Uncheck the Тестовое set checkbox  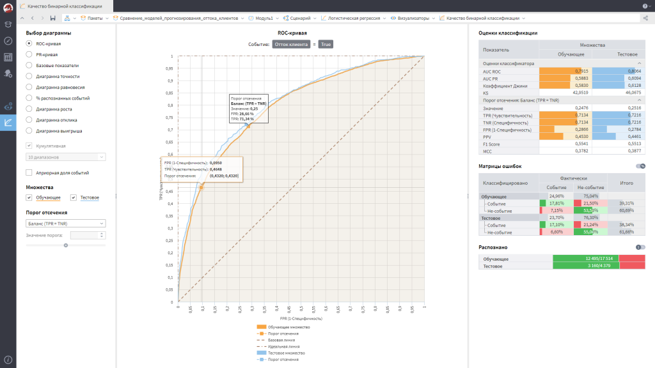[74, 197]
